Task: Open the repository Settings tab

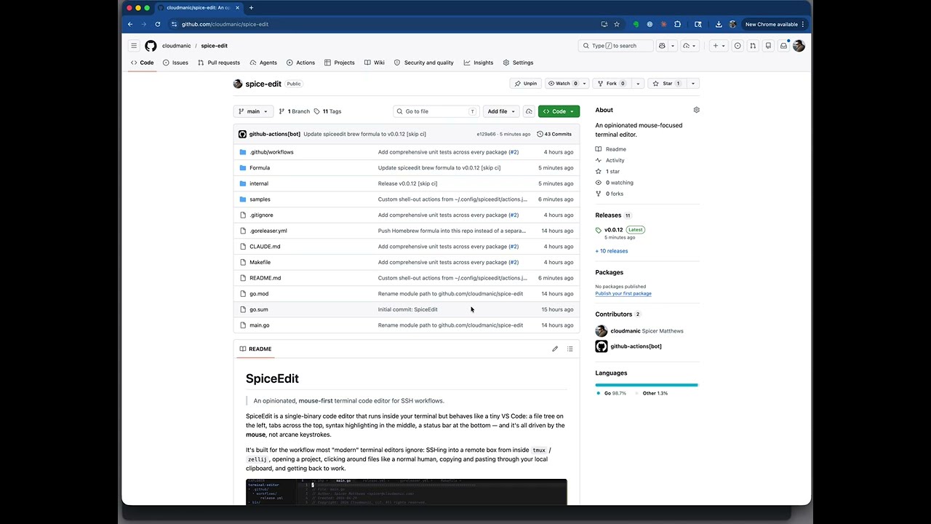Action: pyautogui.click(x=518, y=63)
